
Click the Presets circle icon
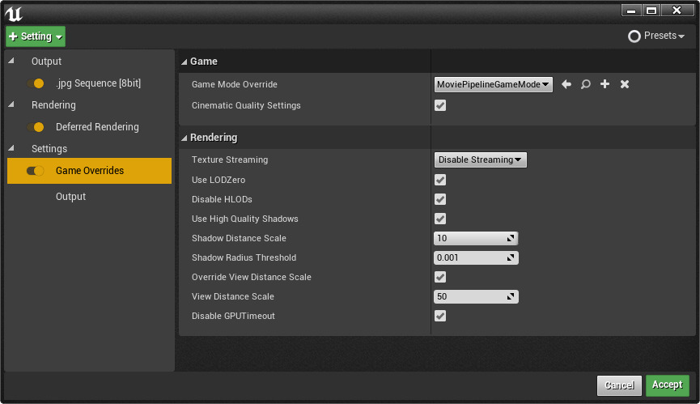[x=634, y=36]
